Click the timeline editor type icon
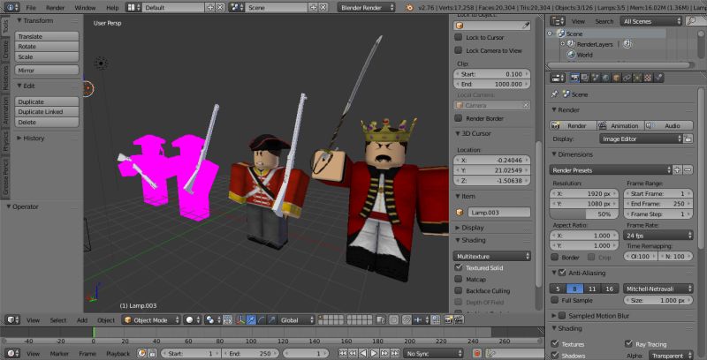The image size is (707, 360). tap(12, 353)
